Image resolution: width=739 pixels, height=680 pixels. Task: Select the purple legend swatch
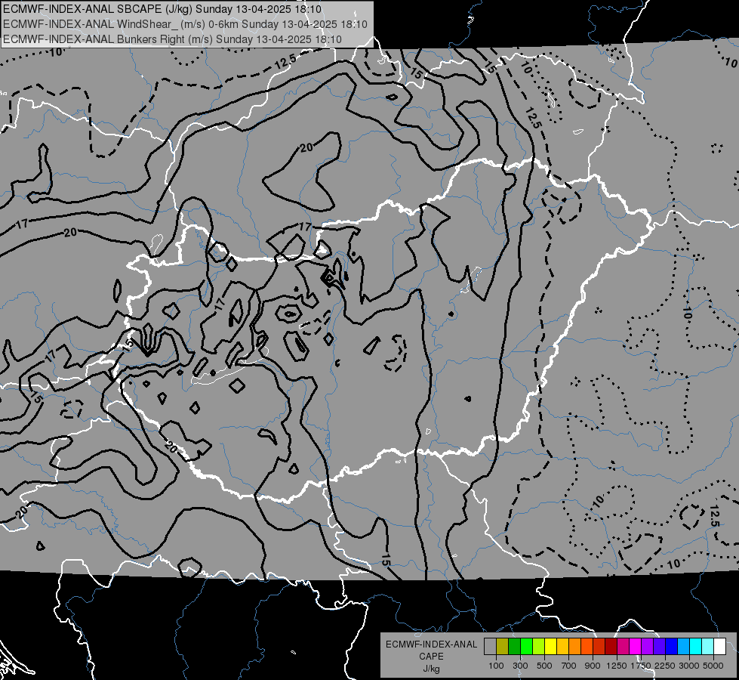(648, 647)
